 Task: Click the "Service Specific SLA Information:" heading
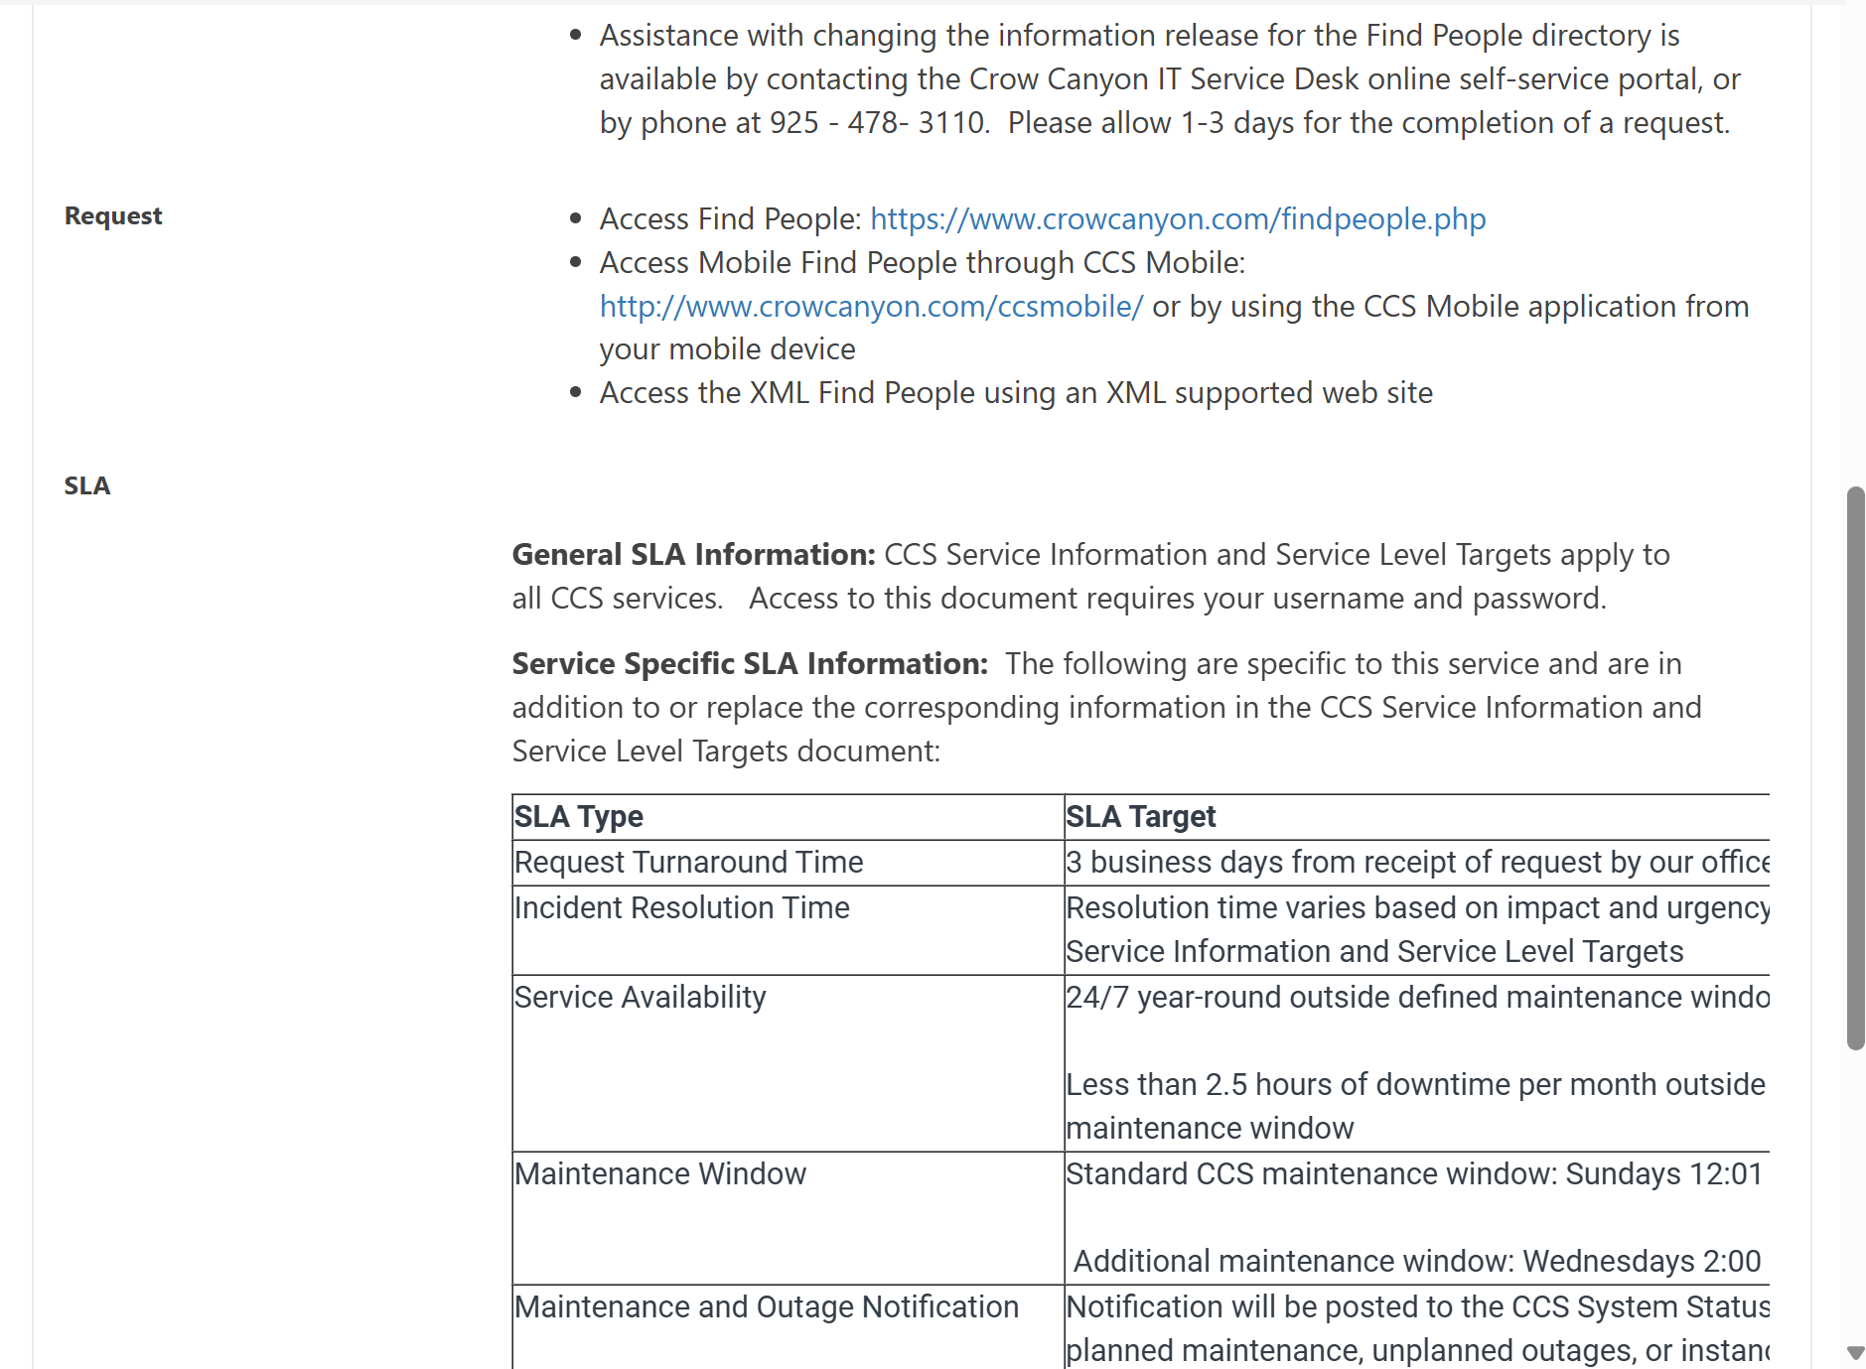(x=750, y=663)
